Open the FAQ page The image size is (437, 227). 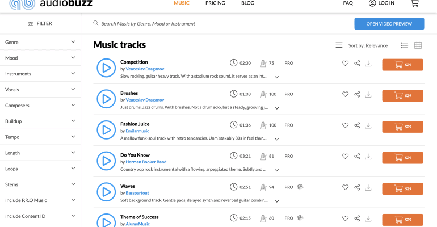(x=348, y=3)
